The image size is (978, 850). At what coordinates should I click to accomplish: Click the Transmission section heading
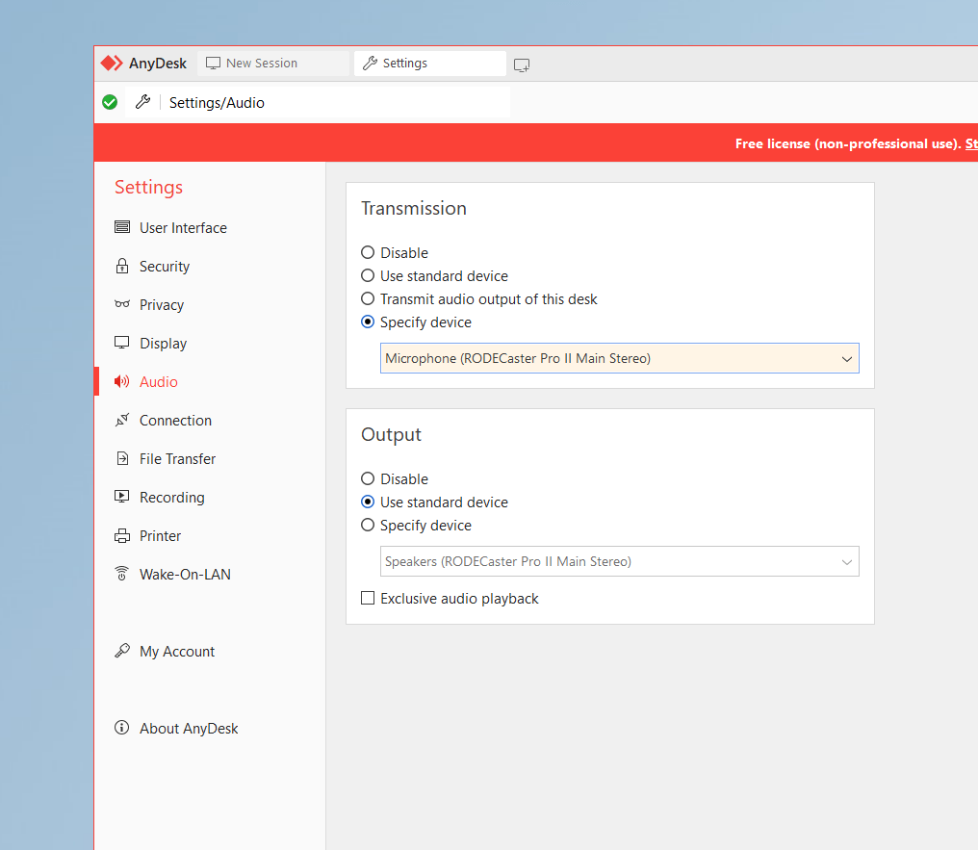tap(414, 208)
